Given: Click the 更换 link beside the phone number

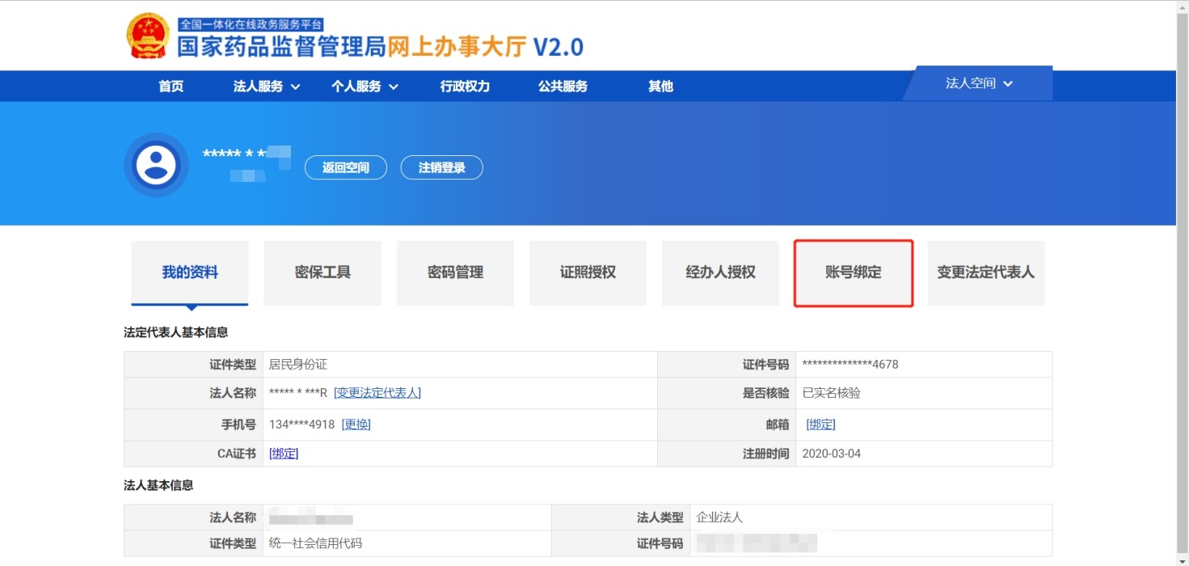Looking at the screenshot, I should pos(356,424).
